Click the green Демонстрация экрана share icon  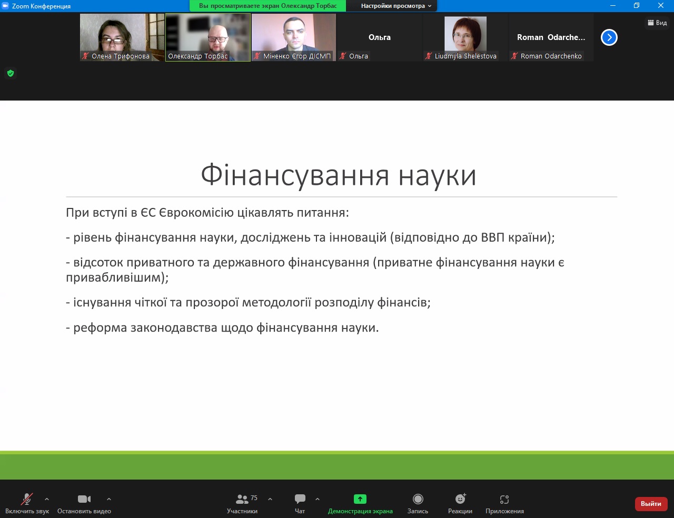[x=360, y=499]
